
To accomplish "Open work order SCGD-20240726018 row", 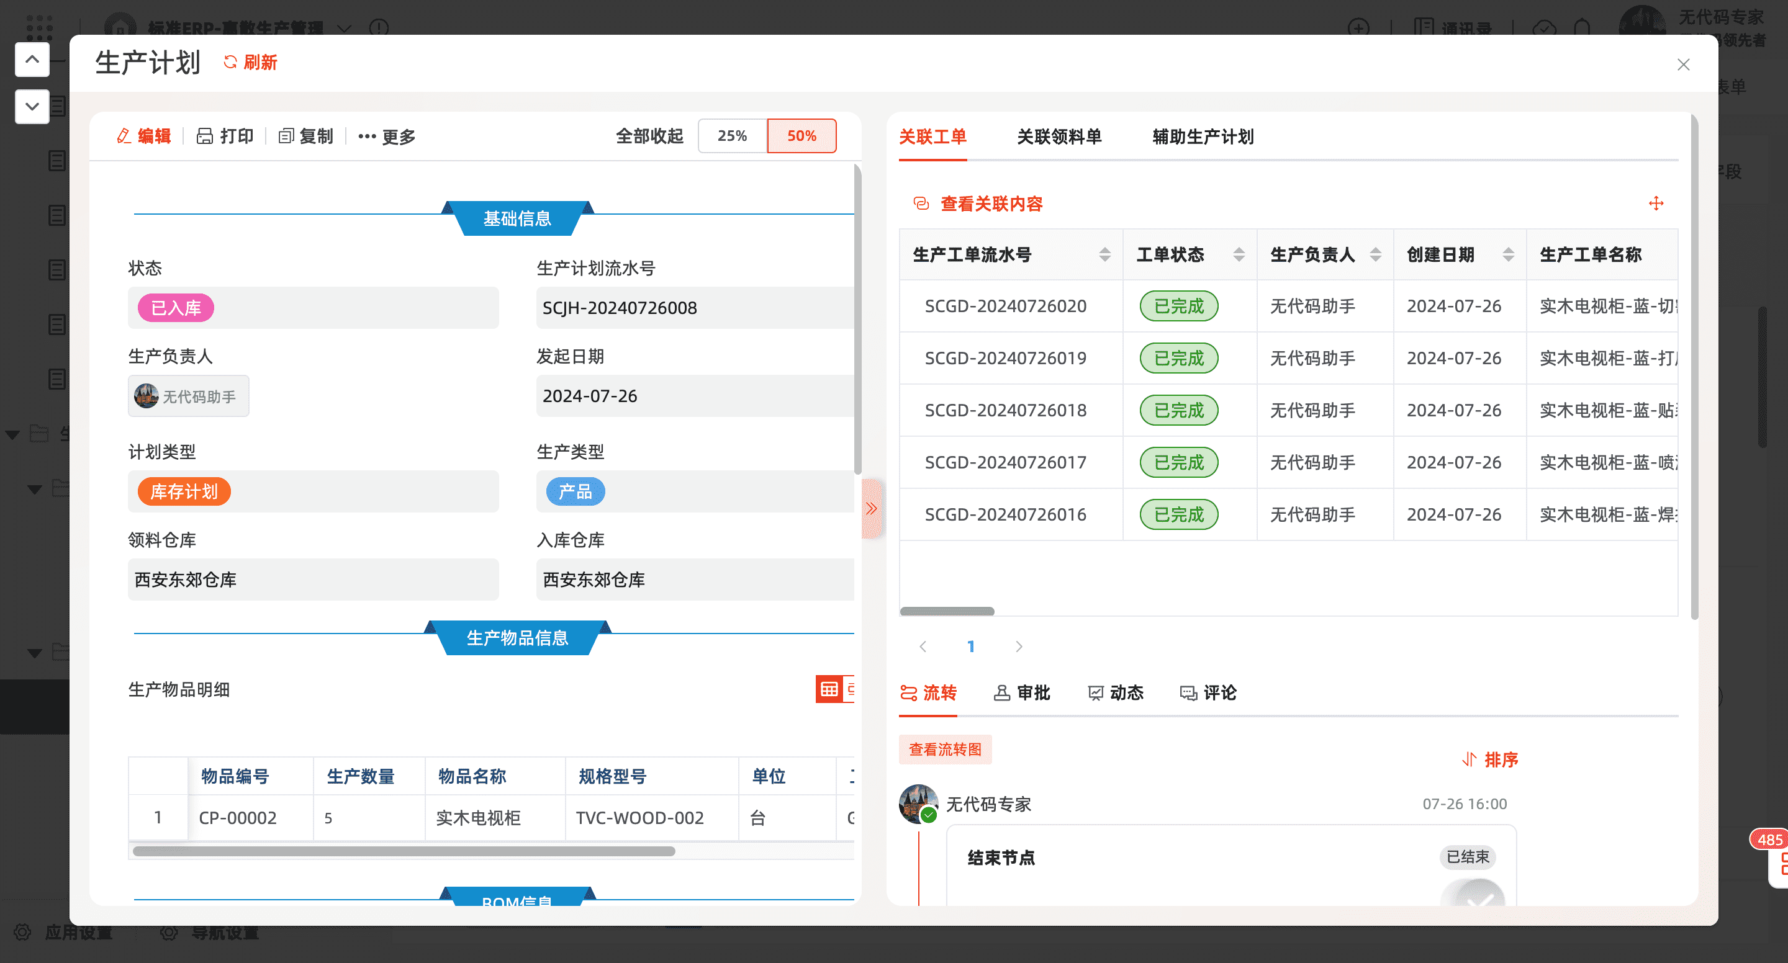I will 1005,410.
